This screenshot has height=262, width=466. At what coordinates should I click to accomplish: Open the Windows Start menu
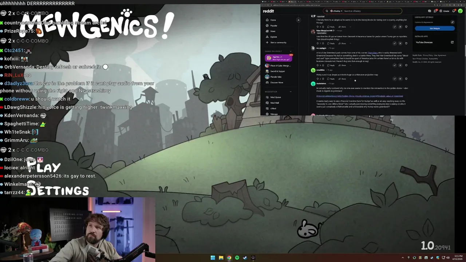coord(213,258)
